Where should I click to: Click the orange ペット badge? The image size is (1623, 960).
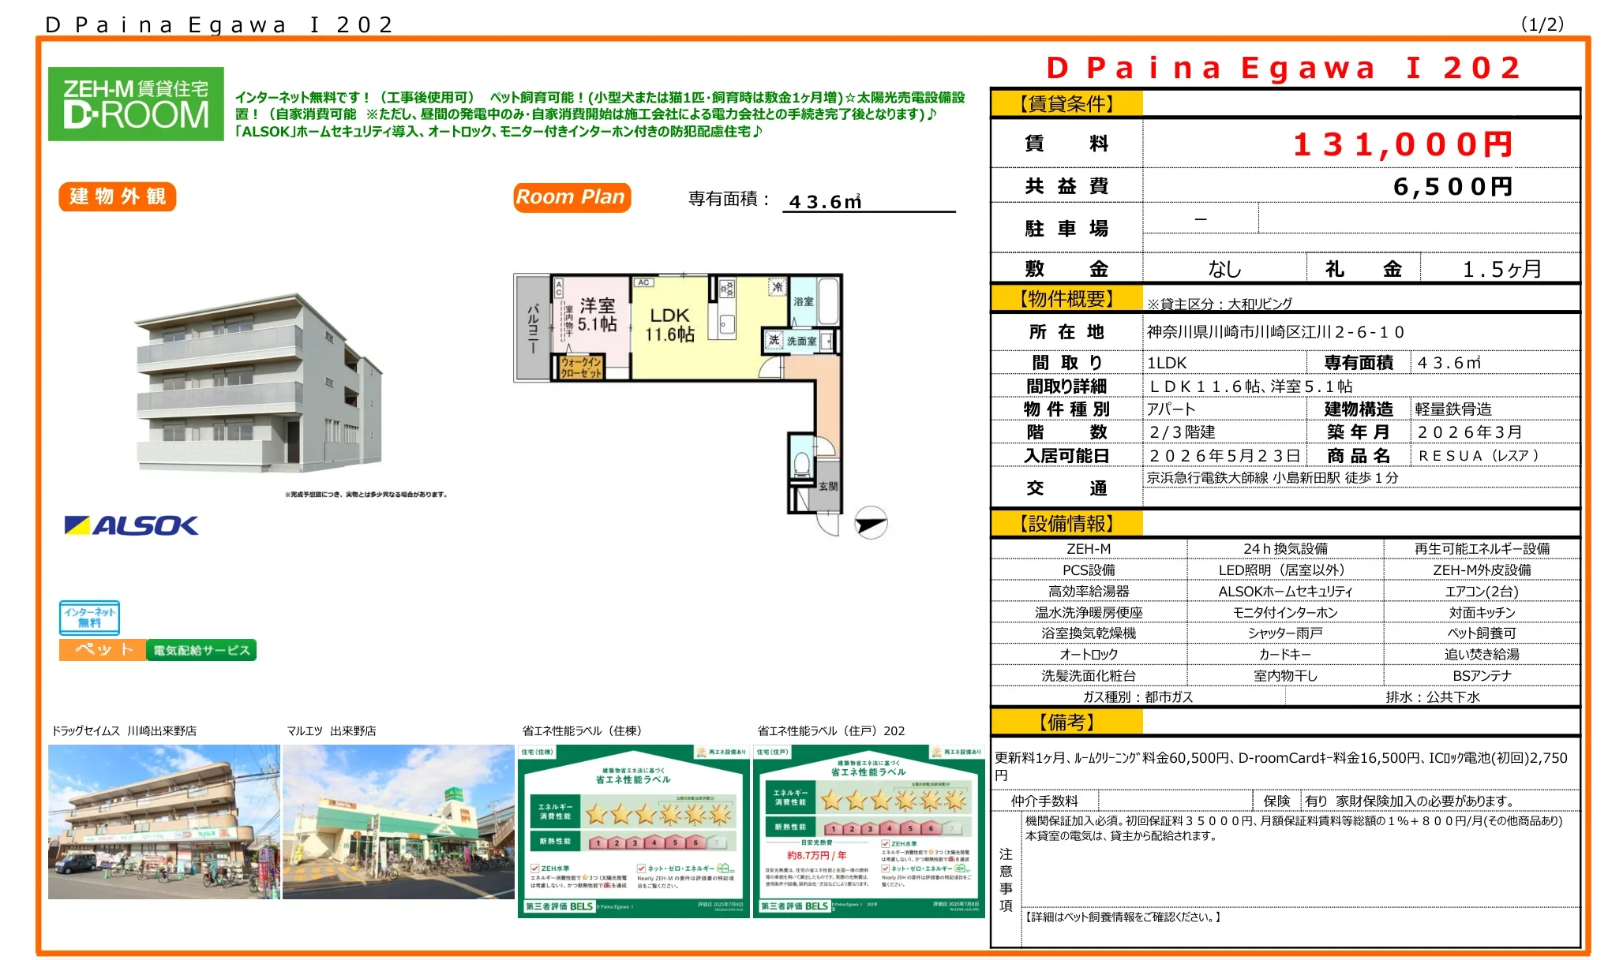click(x=103, y=650)
